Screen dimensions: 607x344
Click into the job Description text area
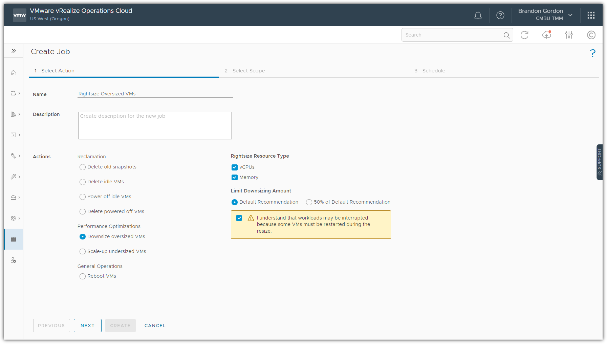[x=155, y=126]
